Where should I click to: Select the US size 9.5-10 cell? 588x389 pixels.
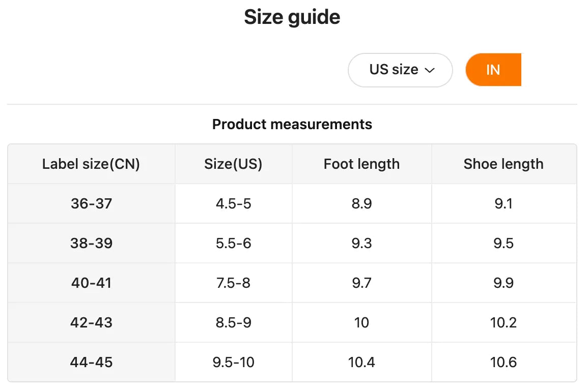click(233, 363)
